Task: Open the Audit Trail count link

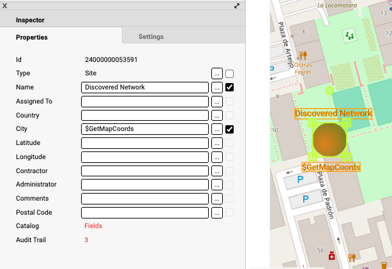Action: click(86, 240)
